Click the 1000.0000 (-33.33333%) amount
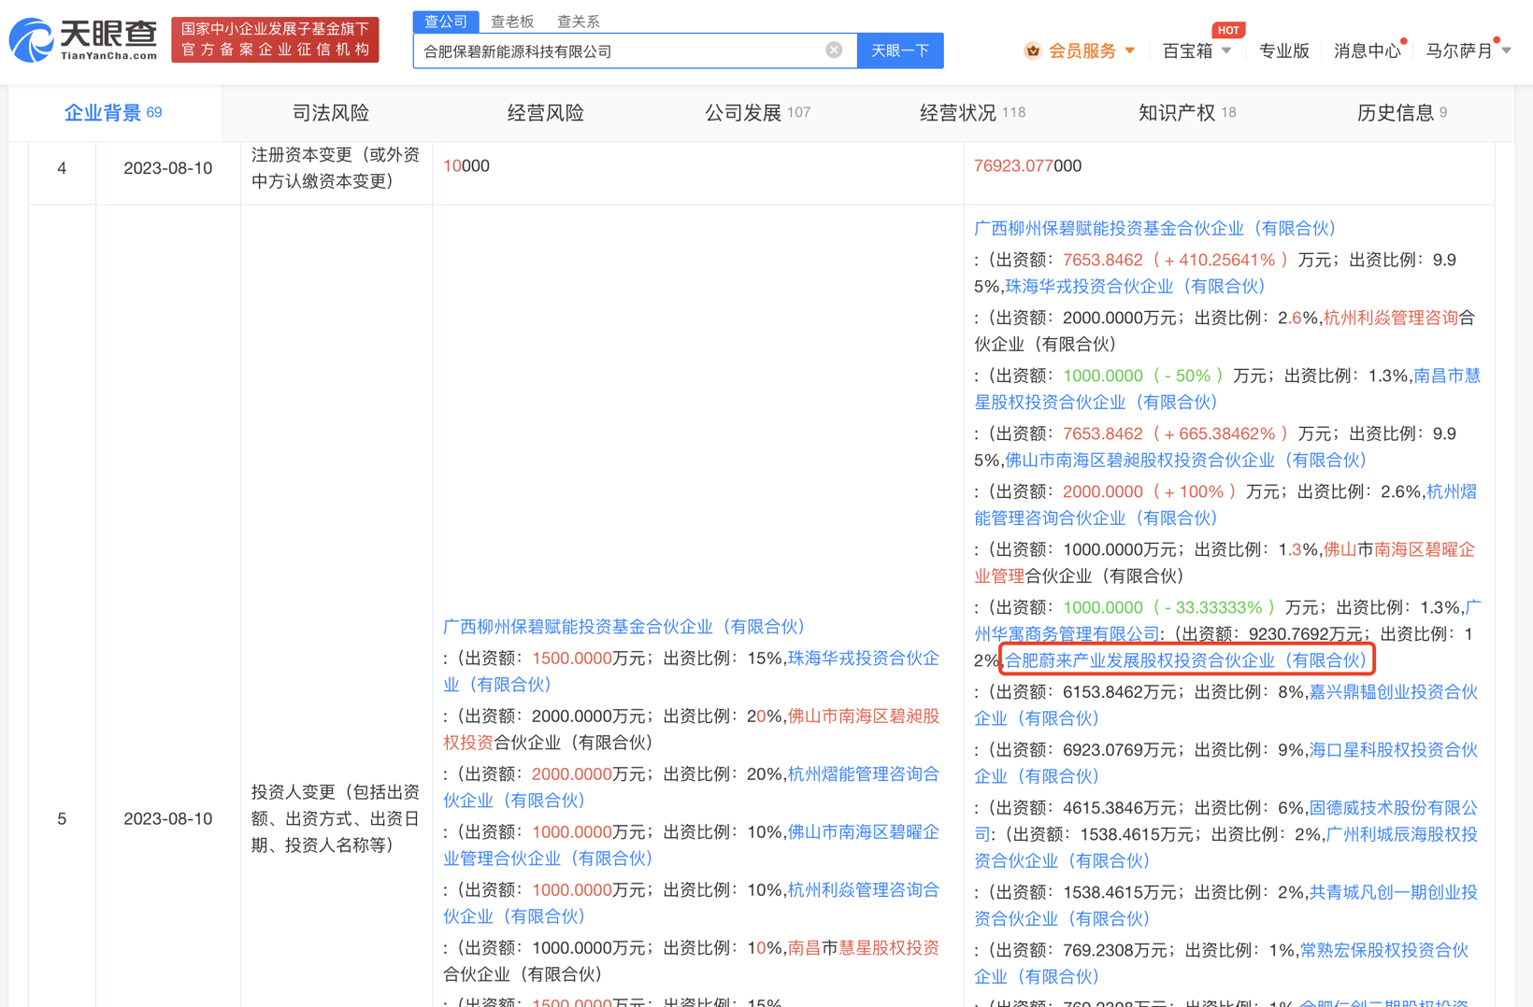1533x1007 pixels. point(1169,607)
